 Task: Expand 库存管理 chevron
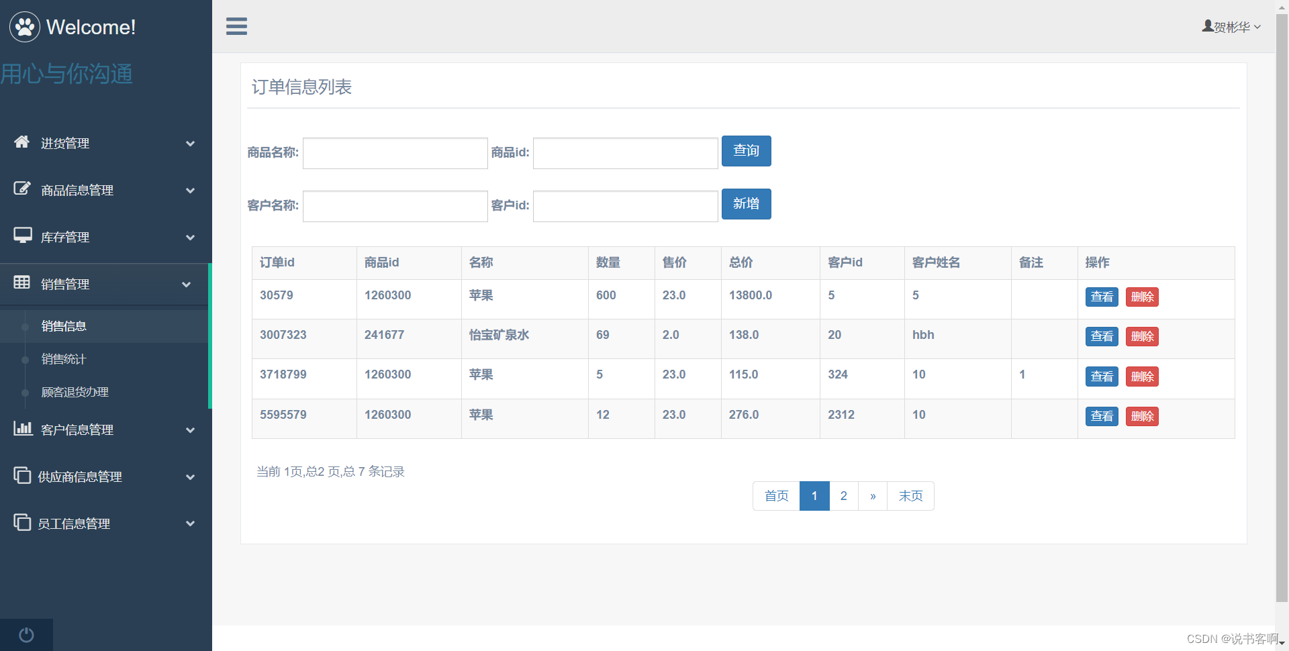(x=191, y=238)
